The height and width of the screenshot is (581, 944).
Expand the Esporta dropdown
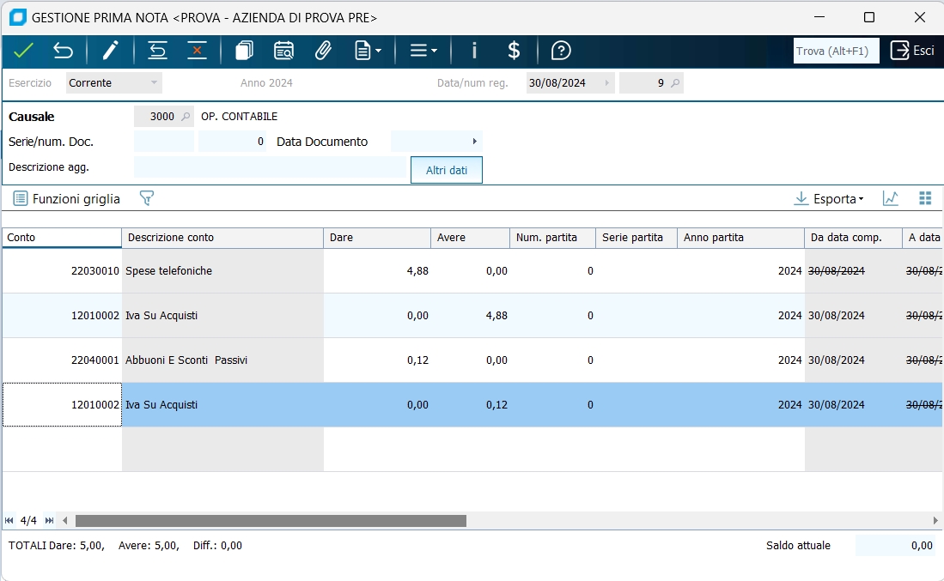pyautogui.click(x=838, y=198)
